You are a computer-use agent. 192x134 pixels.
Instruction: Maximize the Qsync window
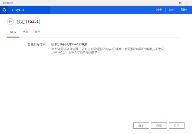point(180,3)
